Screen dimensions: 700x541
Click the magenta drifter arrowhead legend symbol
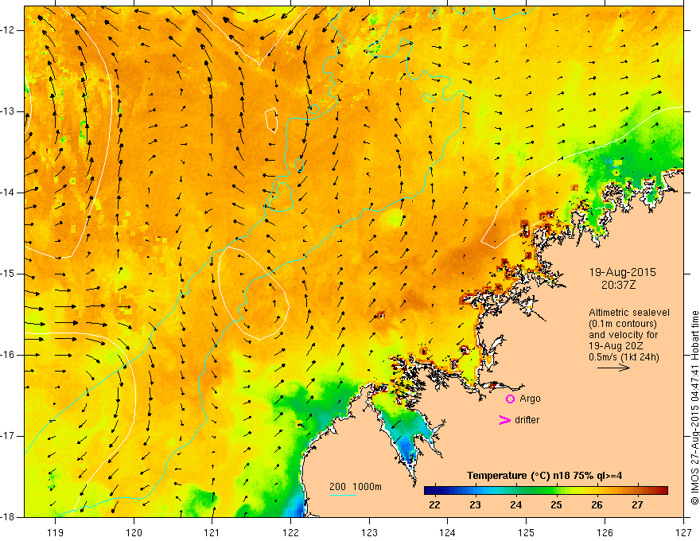[504, 420]
